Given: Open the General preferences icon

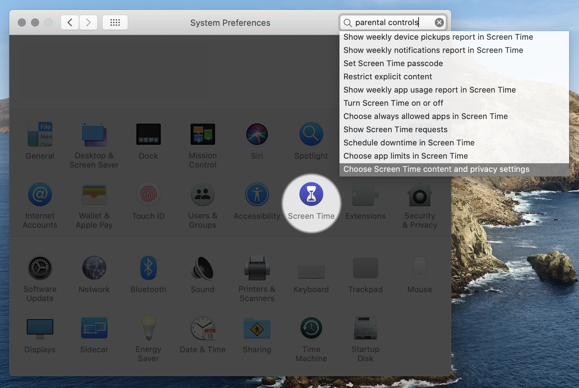Looking at the screenshot, I should (40, 134).
